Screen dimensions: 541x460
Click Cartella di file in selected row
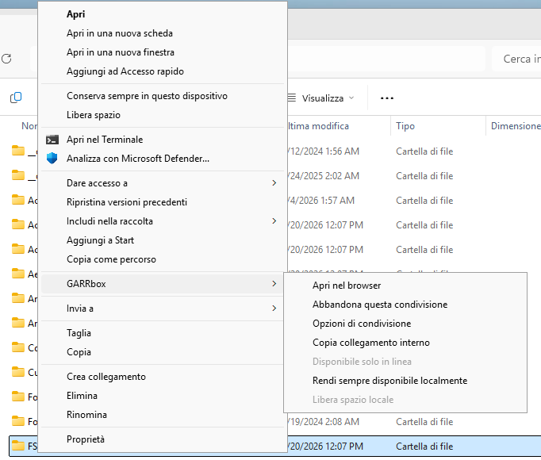point(424,447)
